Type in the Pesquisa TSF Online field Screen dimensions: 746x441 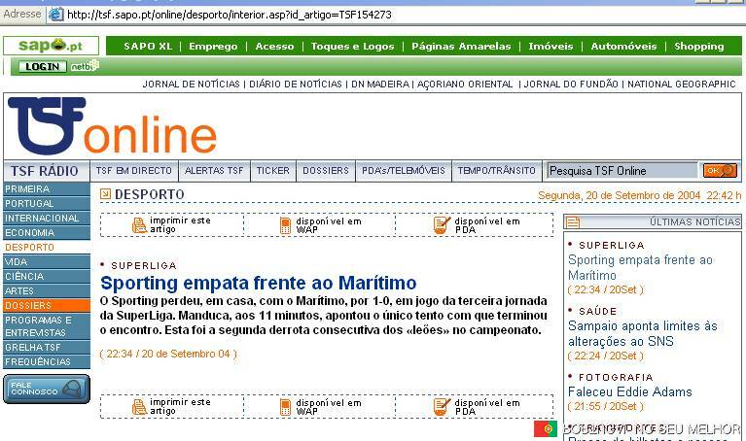pos(621,171)
